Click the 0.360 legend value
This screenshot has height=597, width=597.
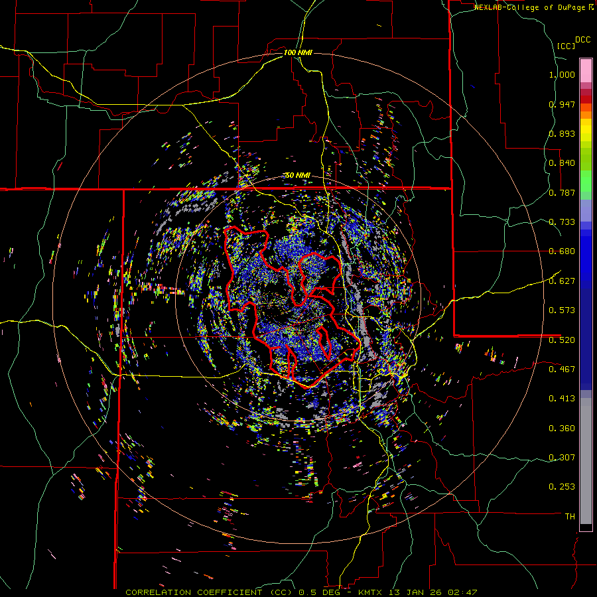[562, 429]
